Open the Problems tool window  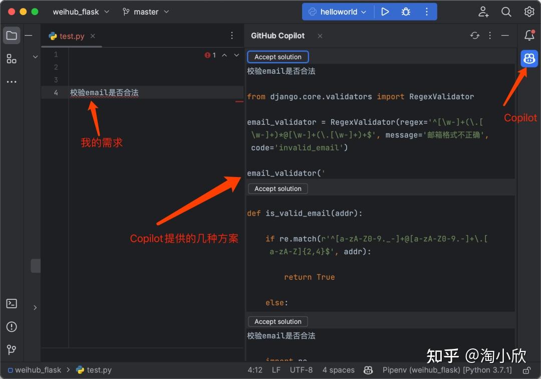12,326
